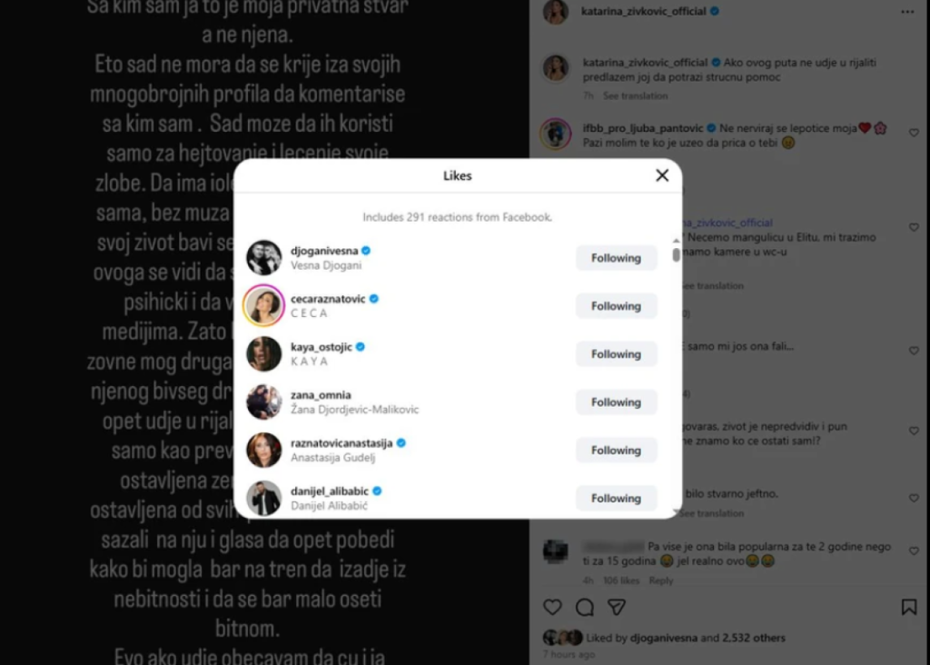Open comment bubble icon below post
930x665 pixels.
585,607
